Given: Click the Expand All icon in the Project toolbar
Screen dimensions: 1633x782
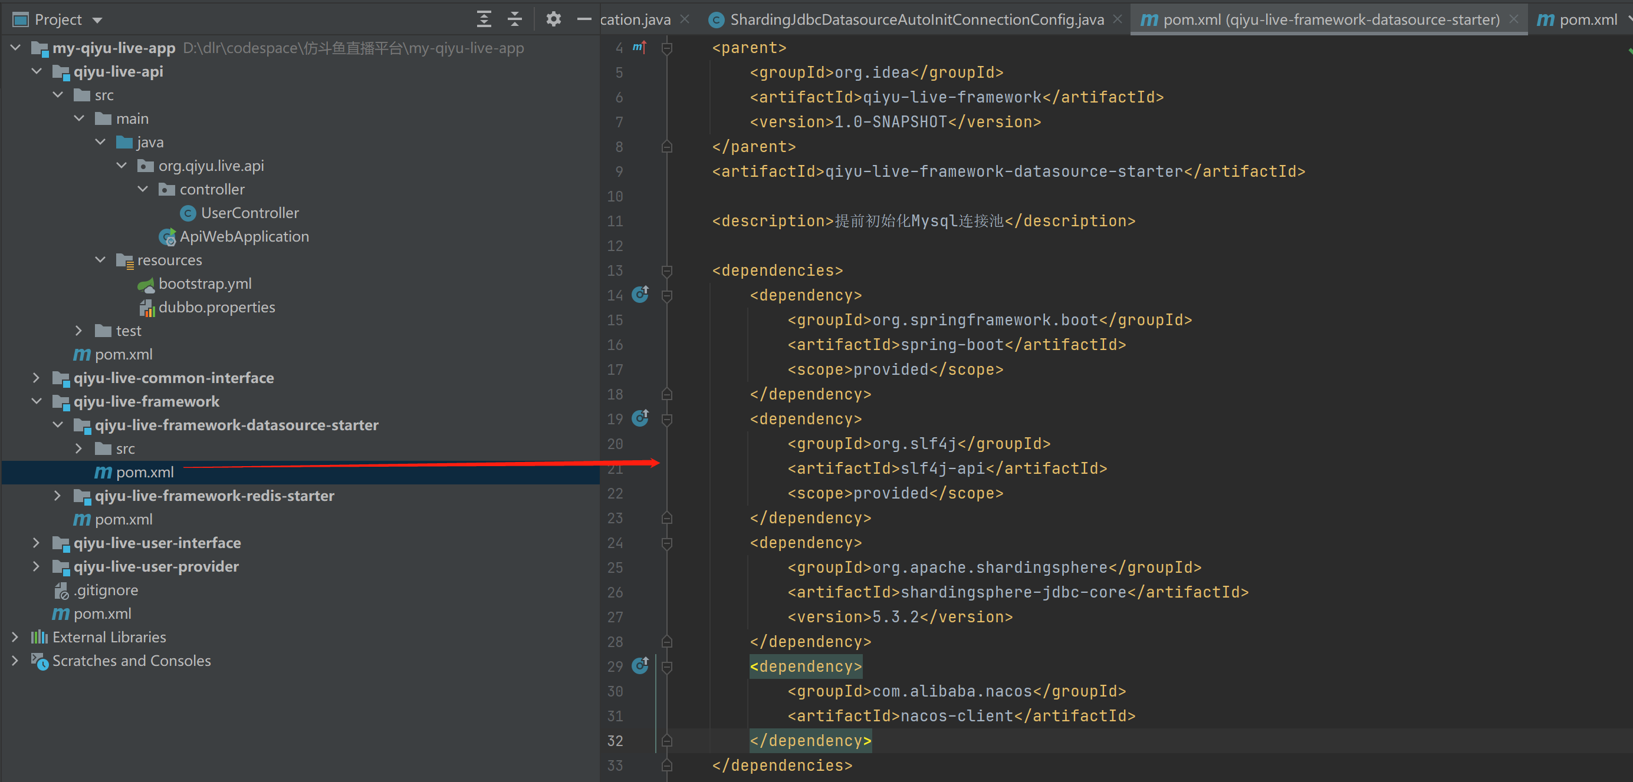Looking at the screenshot, I should tap(484, 19).
